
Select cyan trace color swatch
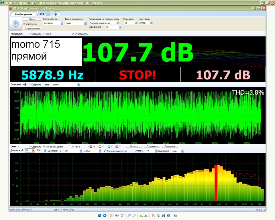109,146
